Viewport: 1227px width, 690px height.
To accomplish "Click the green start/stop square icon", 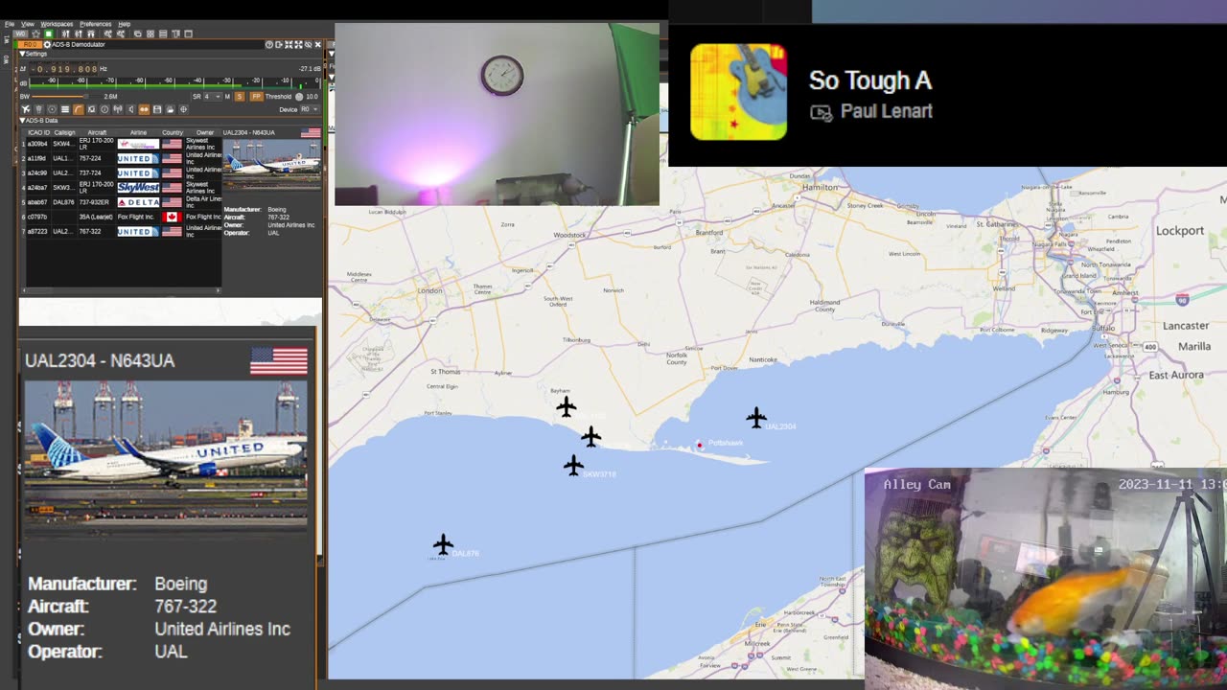I will pyautogui.click(x=48, y=34).
